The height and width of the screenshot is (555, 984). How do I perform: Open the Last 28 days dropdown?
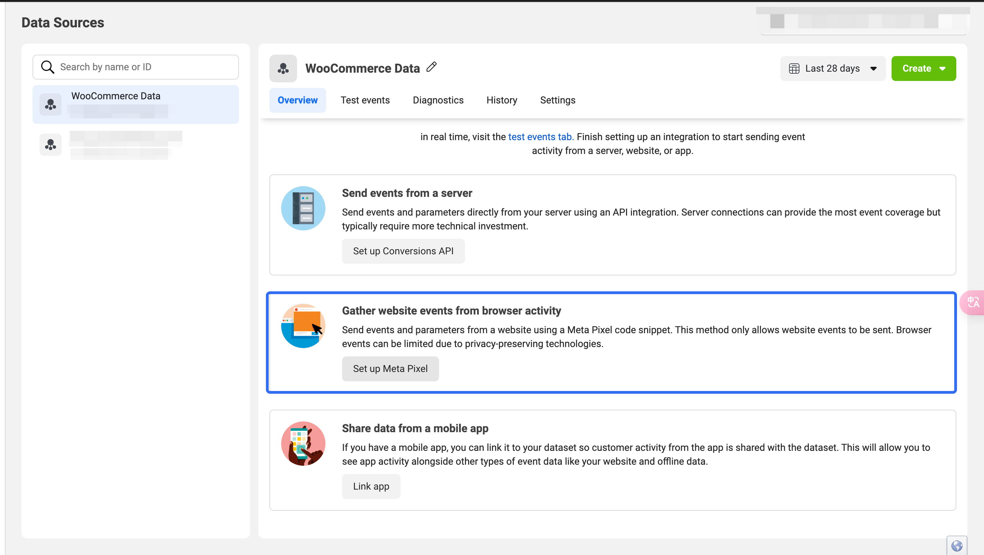coord(833,68)
